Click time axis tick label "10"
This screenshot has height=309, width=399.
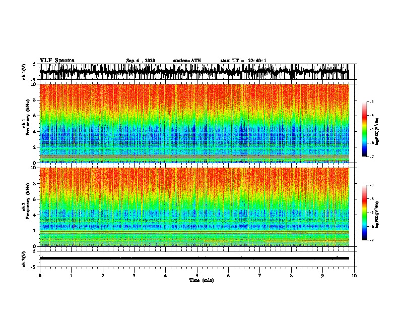point(354,276)
